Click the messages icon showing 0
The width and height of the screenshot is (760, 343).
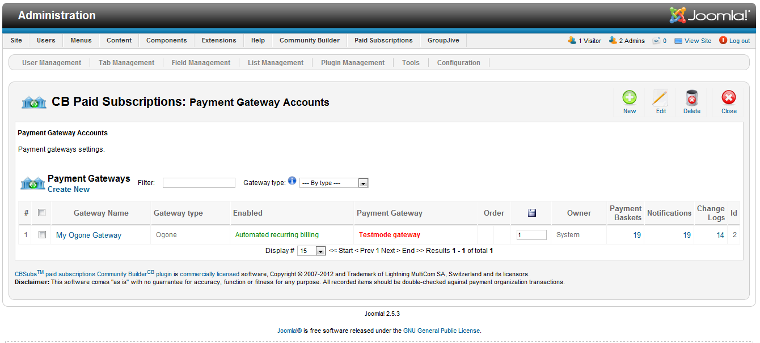coord(656,41)
